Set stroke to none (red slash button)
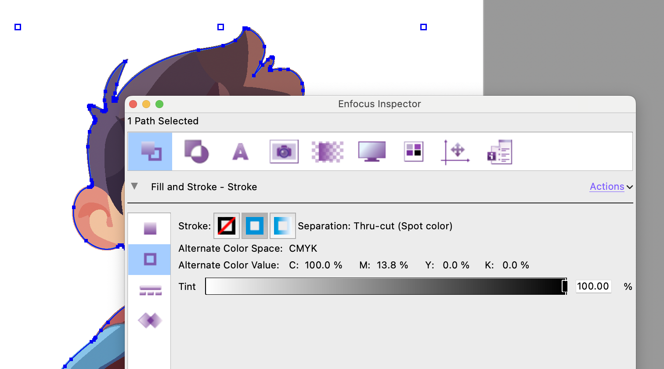Image resolution: width=664 pixels, height=369 pixels. (227, 226)
